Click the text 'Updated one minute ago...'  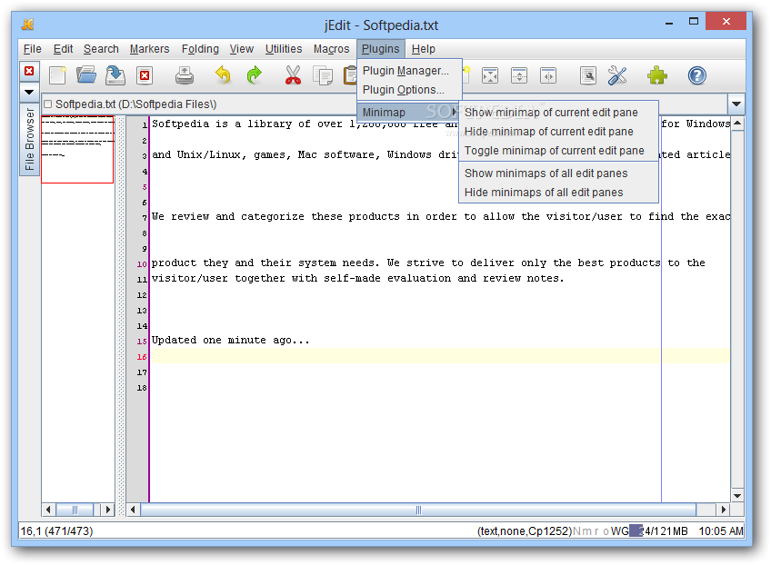[231, 340]
